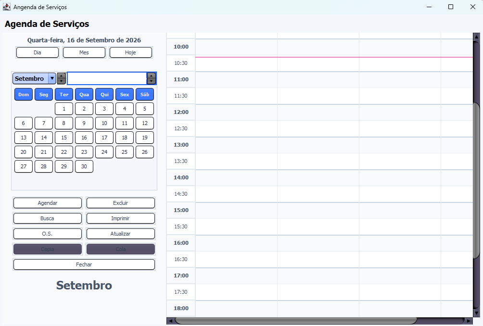The image size is (483, 326).
Task: Select day 5 in the calendar
Action: click(145, 109)
